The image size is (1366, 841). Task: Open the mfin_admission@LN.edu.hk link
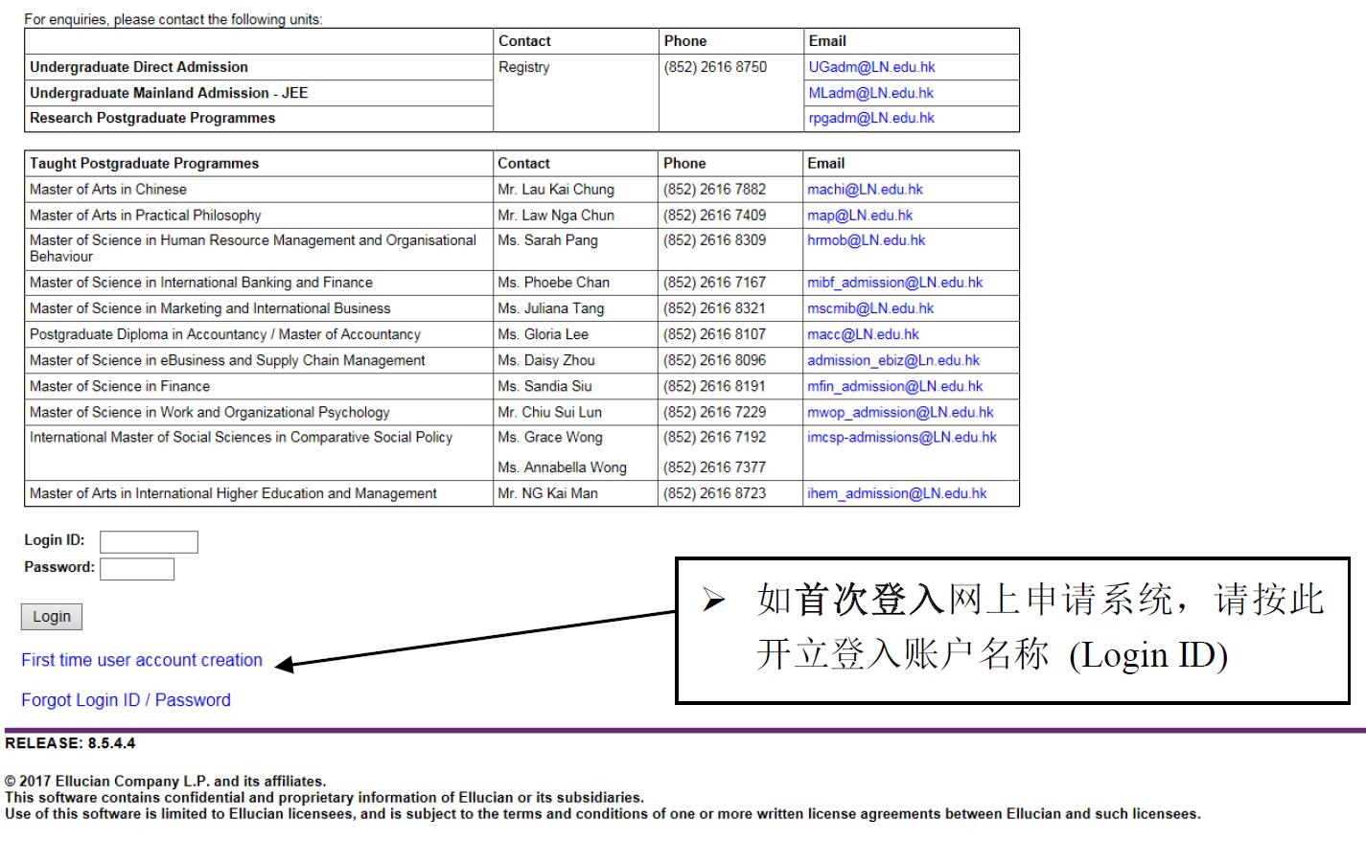894,386
